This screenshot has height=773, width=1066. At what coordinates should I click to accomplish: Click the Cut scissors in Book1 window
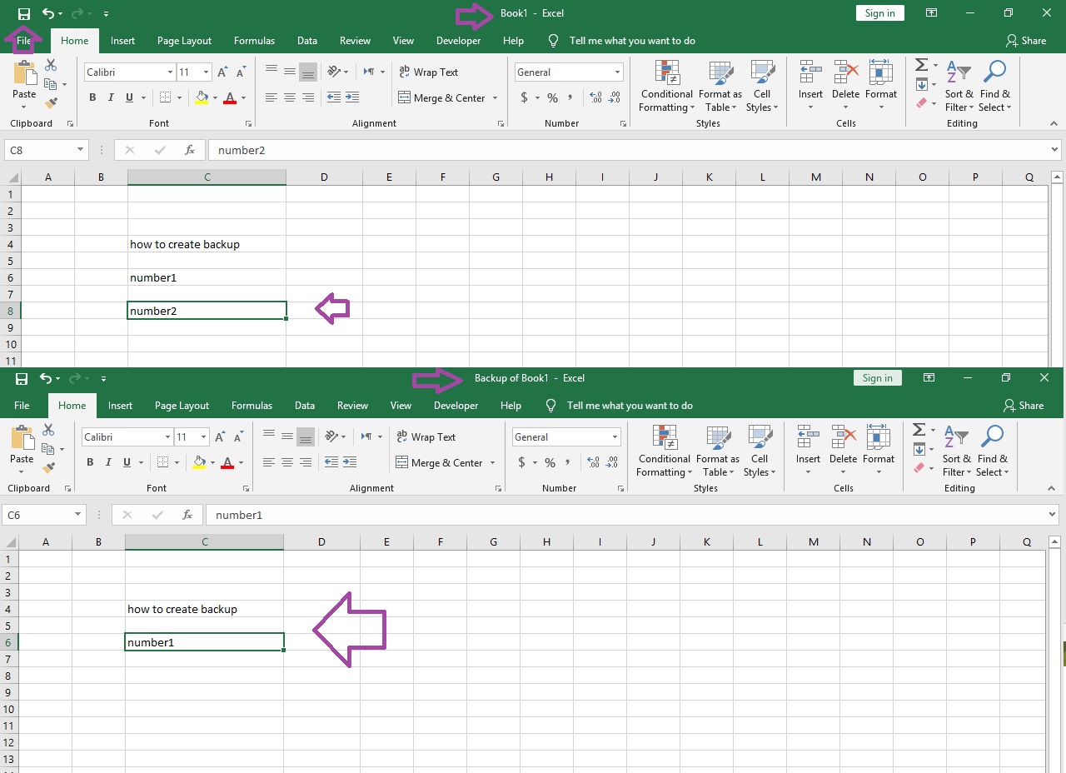tap(51, 65)
